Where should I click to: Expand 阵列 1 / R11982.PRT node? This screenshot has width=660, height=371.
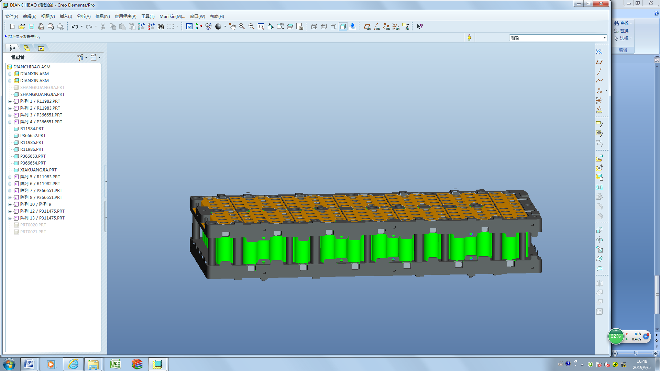click(10, 101)
